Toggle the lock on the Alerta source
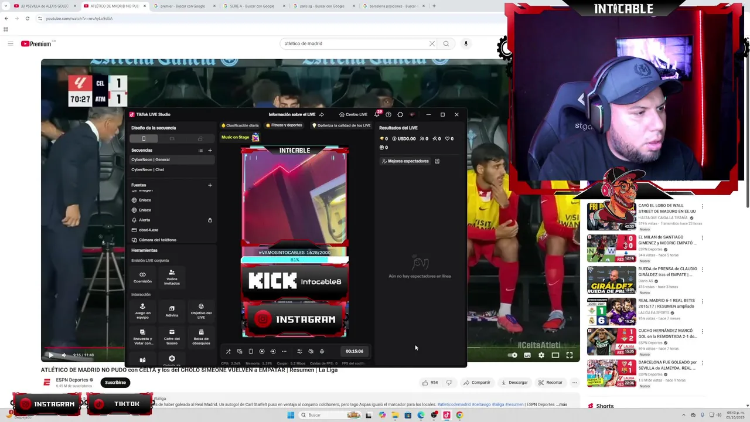This screenshot has width=750, height=422. (210, 220)
